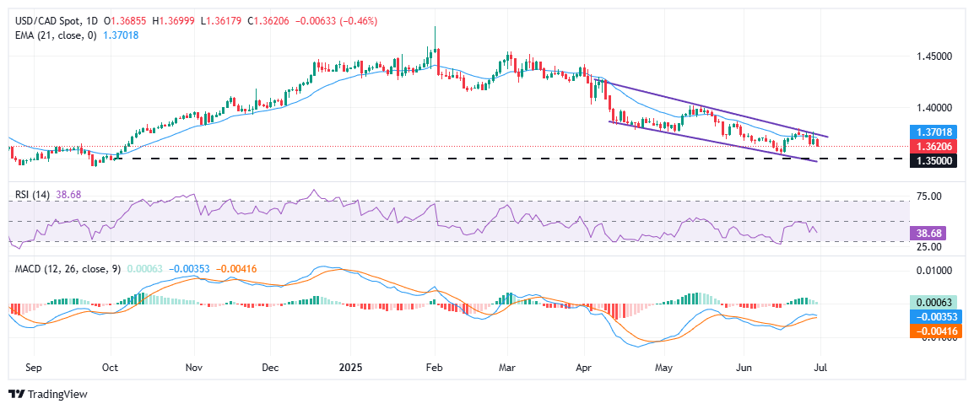This screenshot has width=974, height=409.
Task: Select the black 1.35000 support level tag
Action: point(934,159)
